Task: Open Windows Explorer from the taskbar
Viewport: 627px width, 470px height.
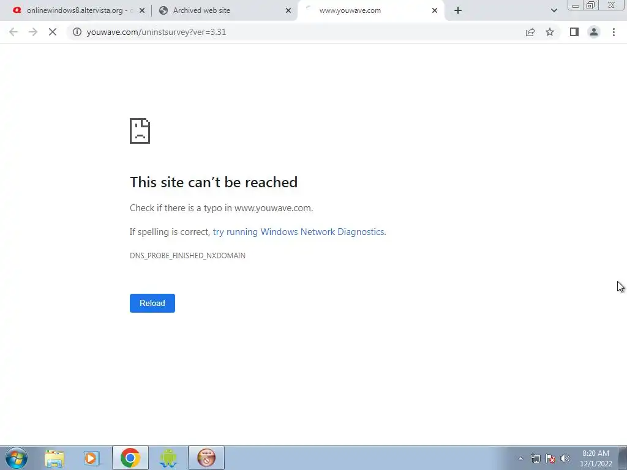Action: point(54,458)
